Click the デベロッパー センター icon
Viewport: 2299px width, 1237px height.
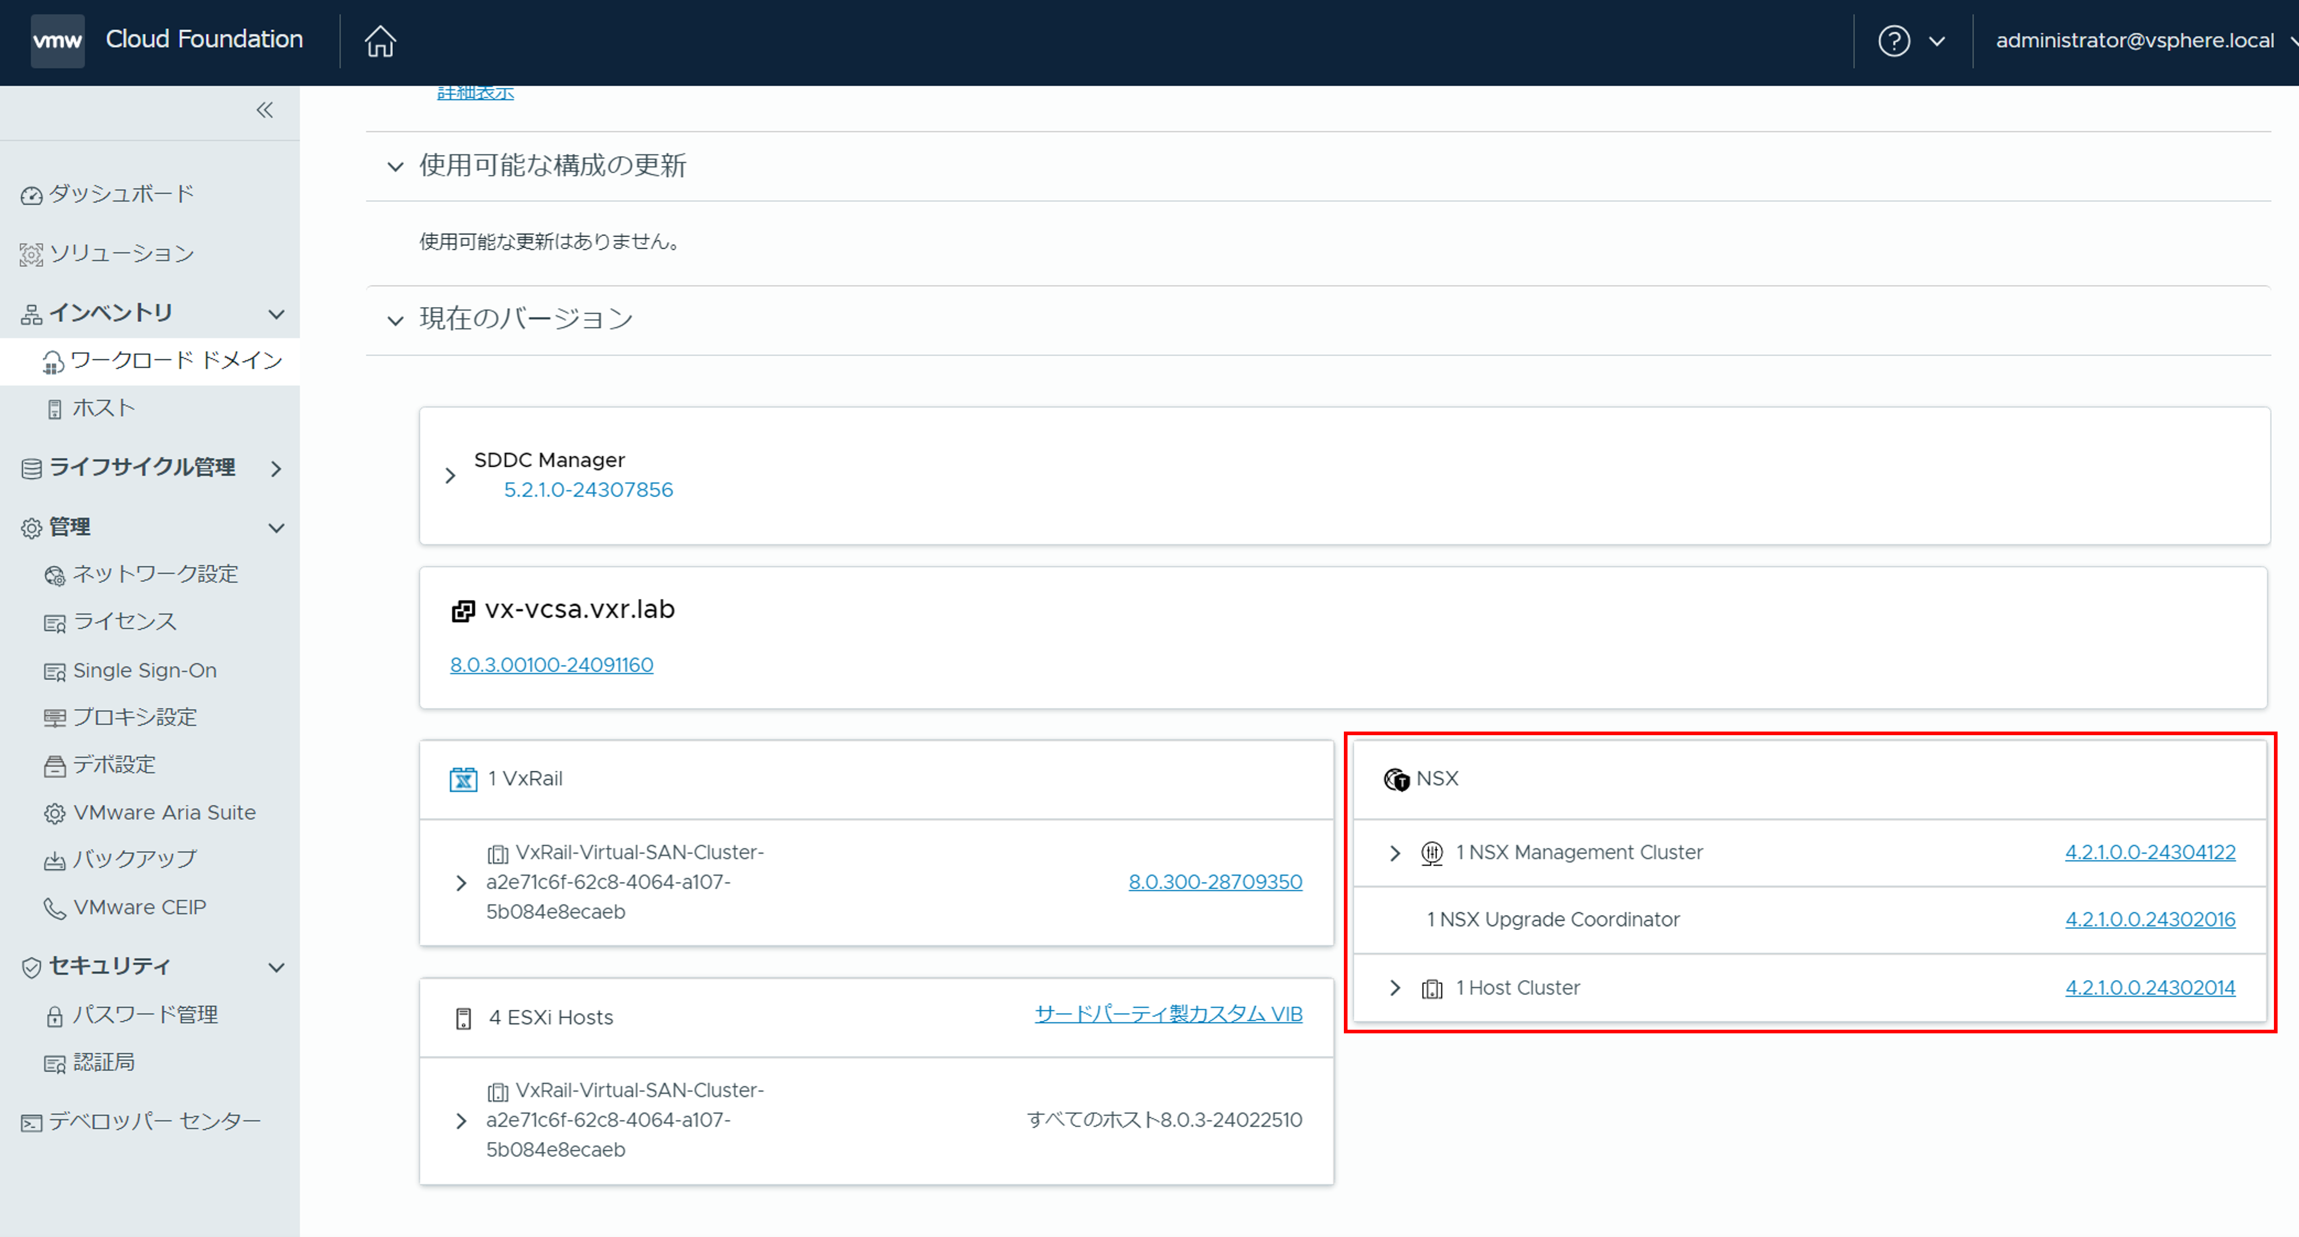click(x=31, y=1123)
